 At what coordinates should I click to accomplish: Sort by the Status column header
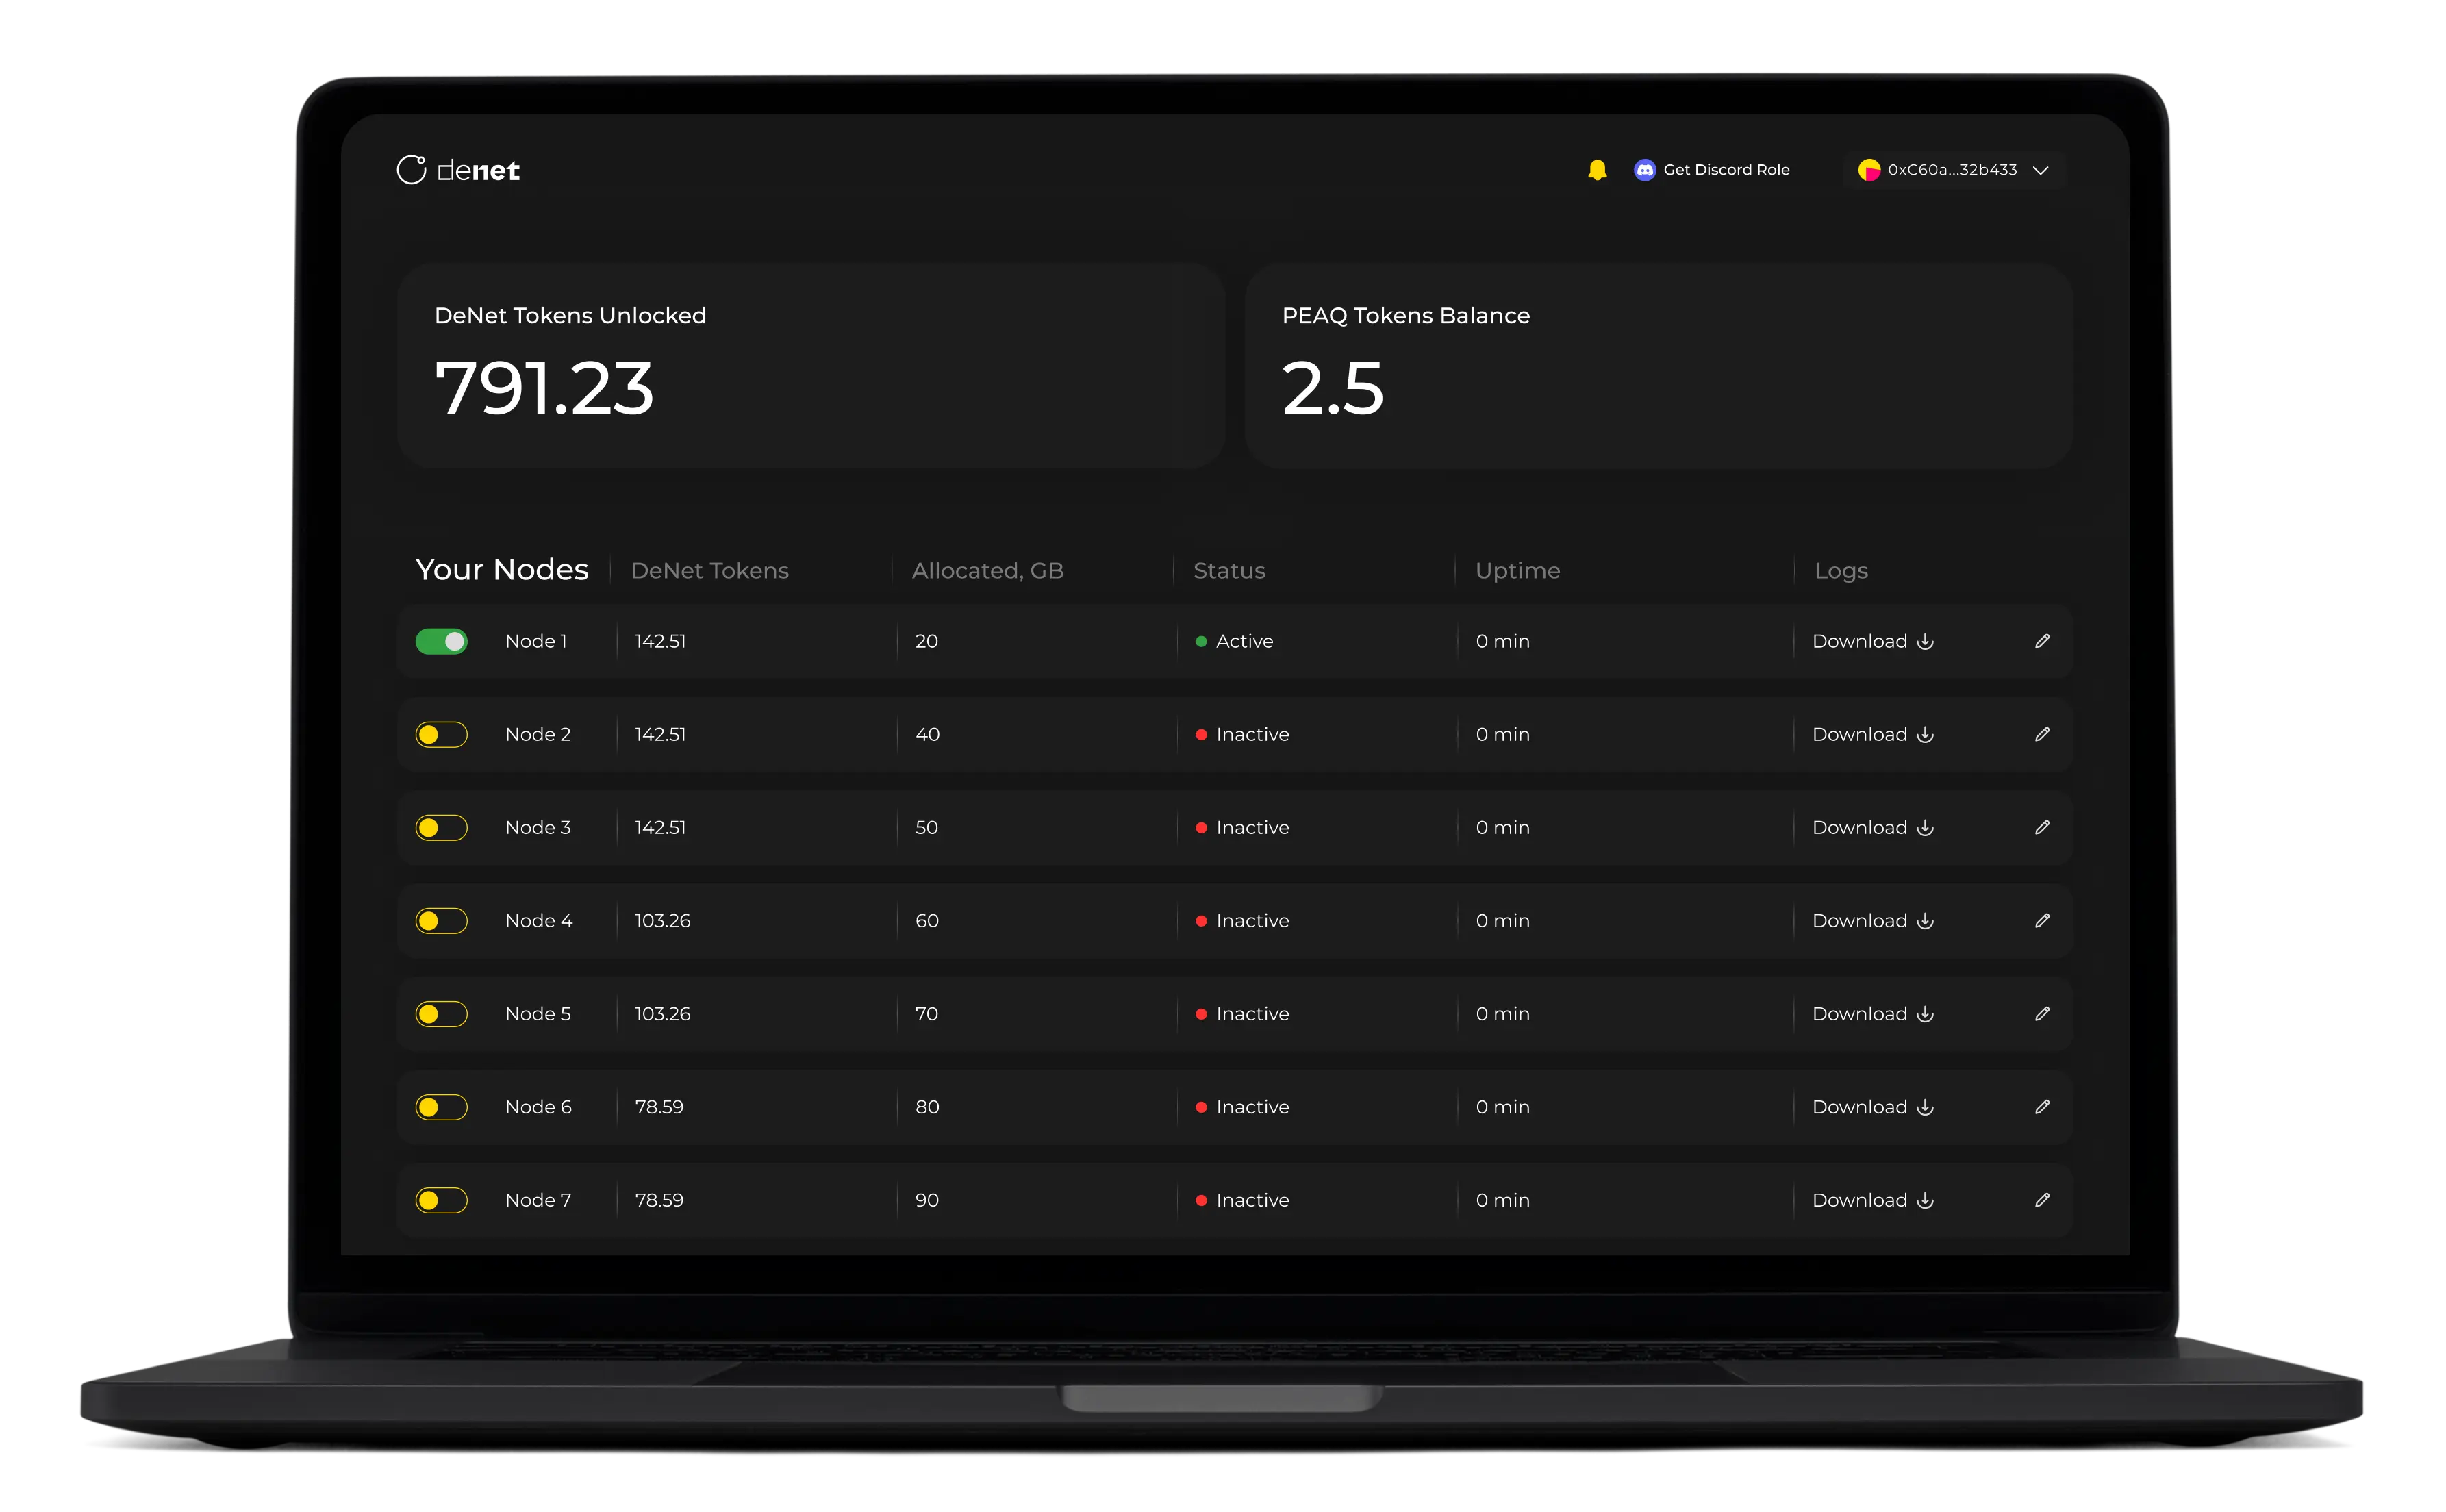[x=1229, y=570]
